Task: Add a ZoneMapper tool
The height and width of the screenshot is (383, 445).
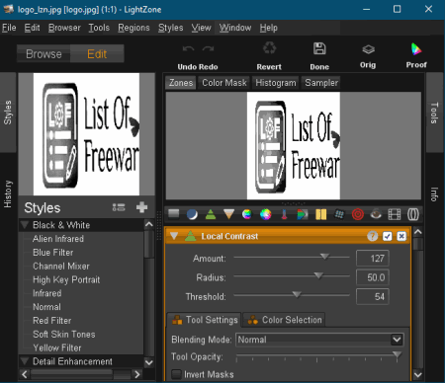Action: pos(173,214)
